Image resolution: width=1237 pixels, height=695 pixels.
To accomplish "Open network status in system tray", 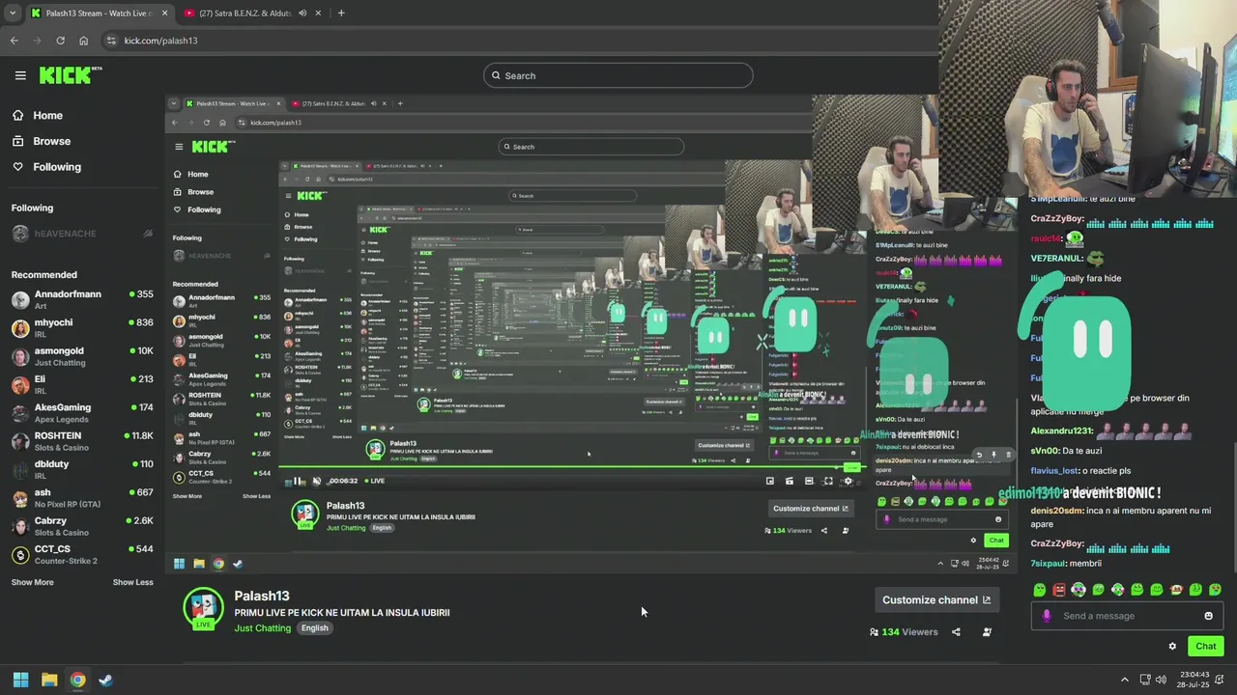I will (x=1145, y=680).
